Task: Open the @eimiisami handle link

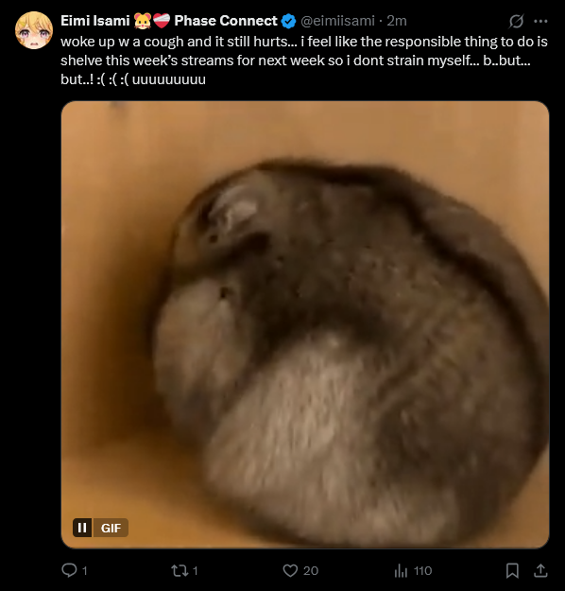Action: pos(337,21)
